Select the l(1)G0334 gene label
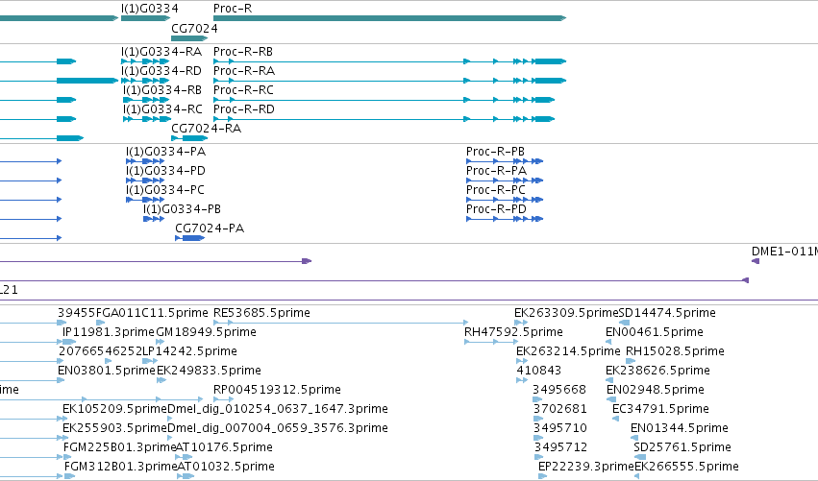This screenshot has width=818, height=481. tap(149, 9)
